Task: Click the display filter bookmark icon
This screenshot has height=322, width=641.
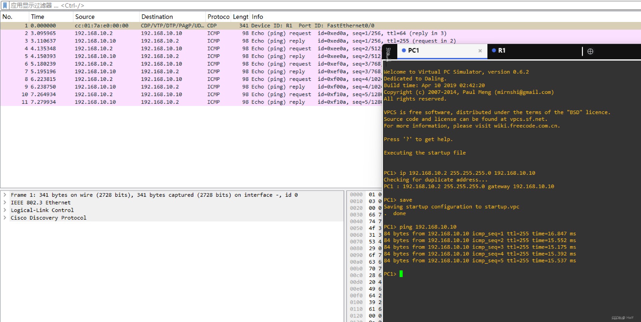Action: coord(5,5)
